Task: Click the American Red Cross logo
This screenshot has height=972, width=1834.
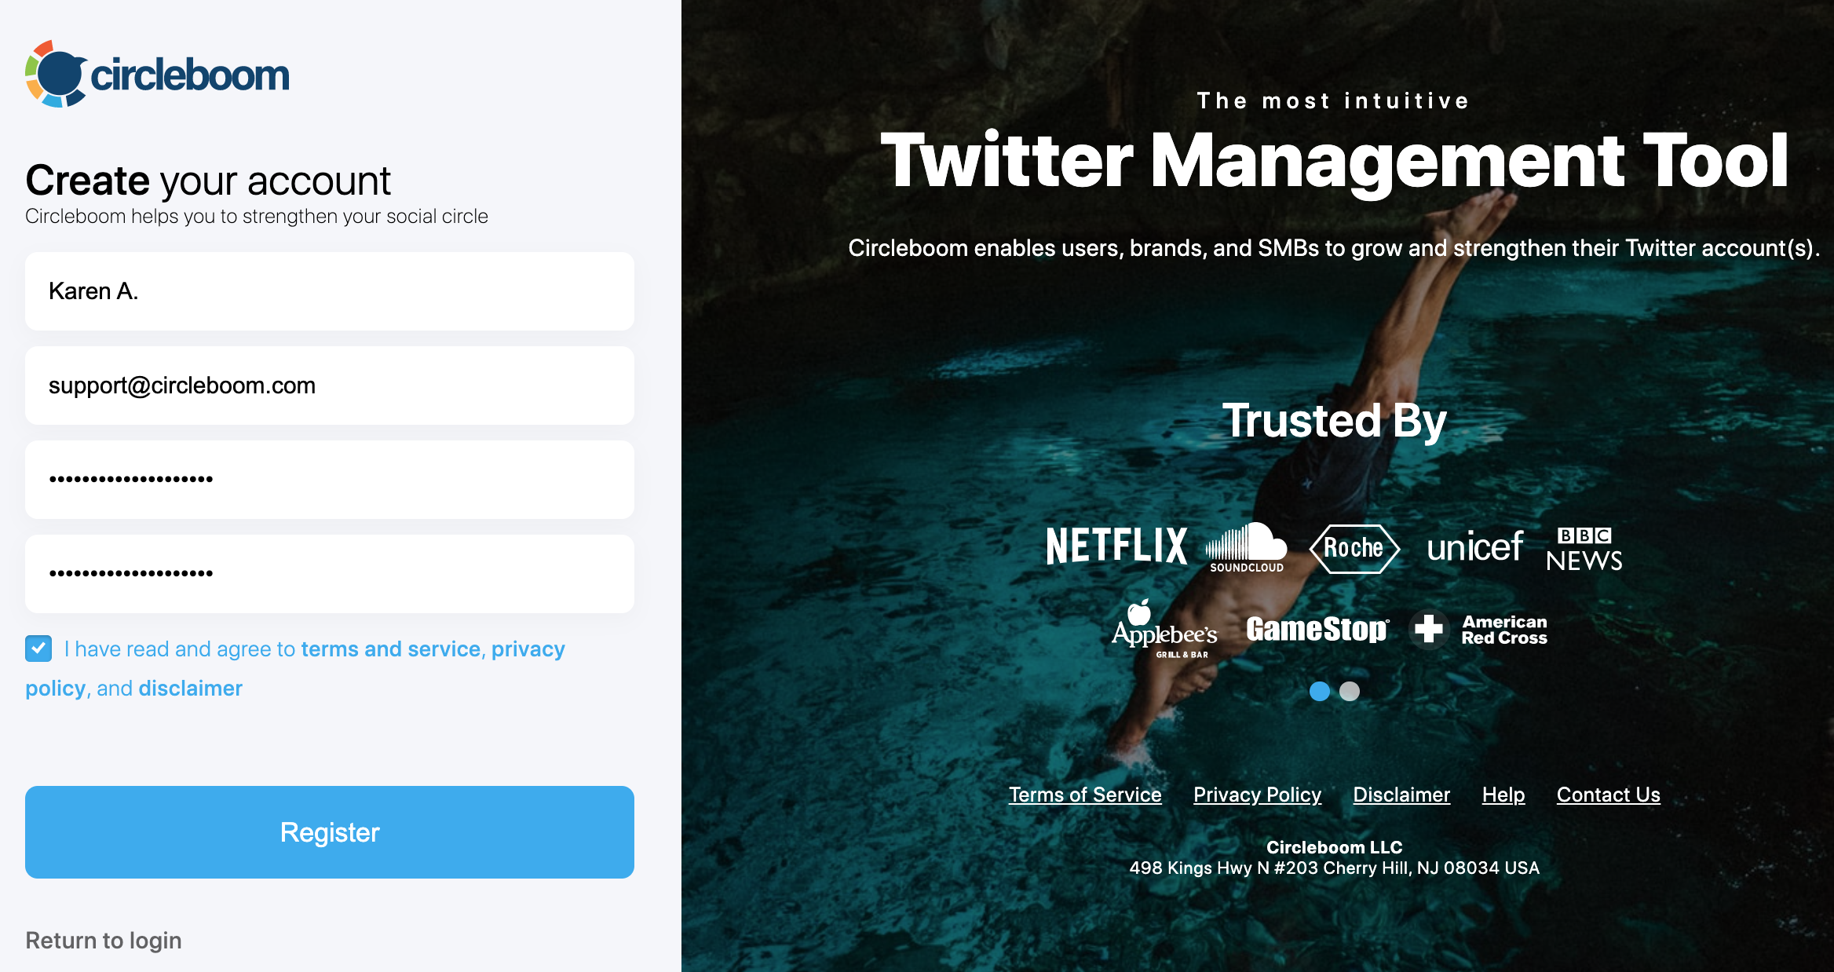Action: point(1478,629)
